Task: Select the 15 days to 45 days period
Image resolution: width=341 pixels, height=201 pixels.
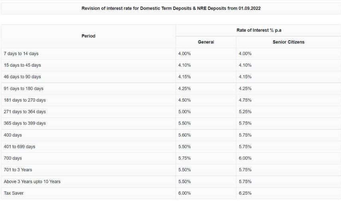Action: [22, 65]
